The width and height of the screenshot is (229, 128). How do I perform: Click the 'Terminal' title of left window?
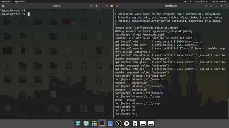pos(57,6)
